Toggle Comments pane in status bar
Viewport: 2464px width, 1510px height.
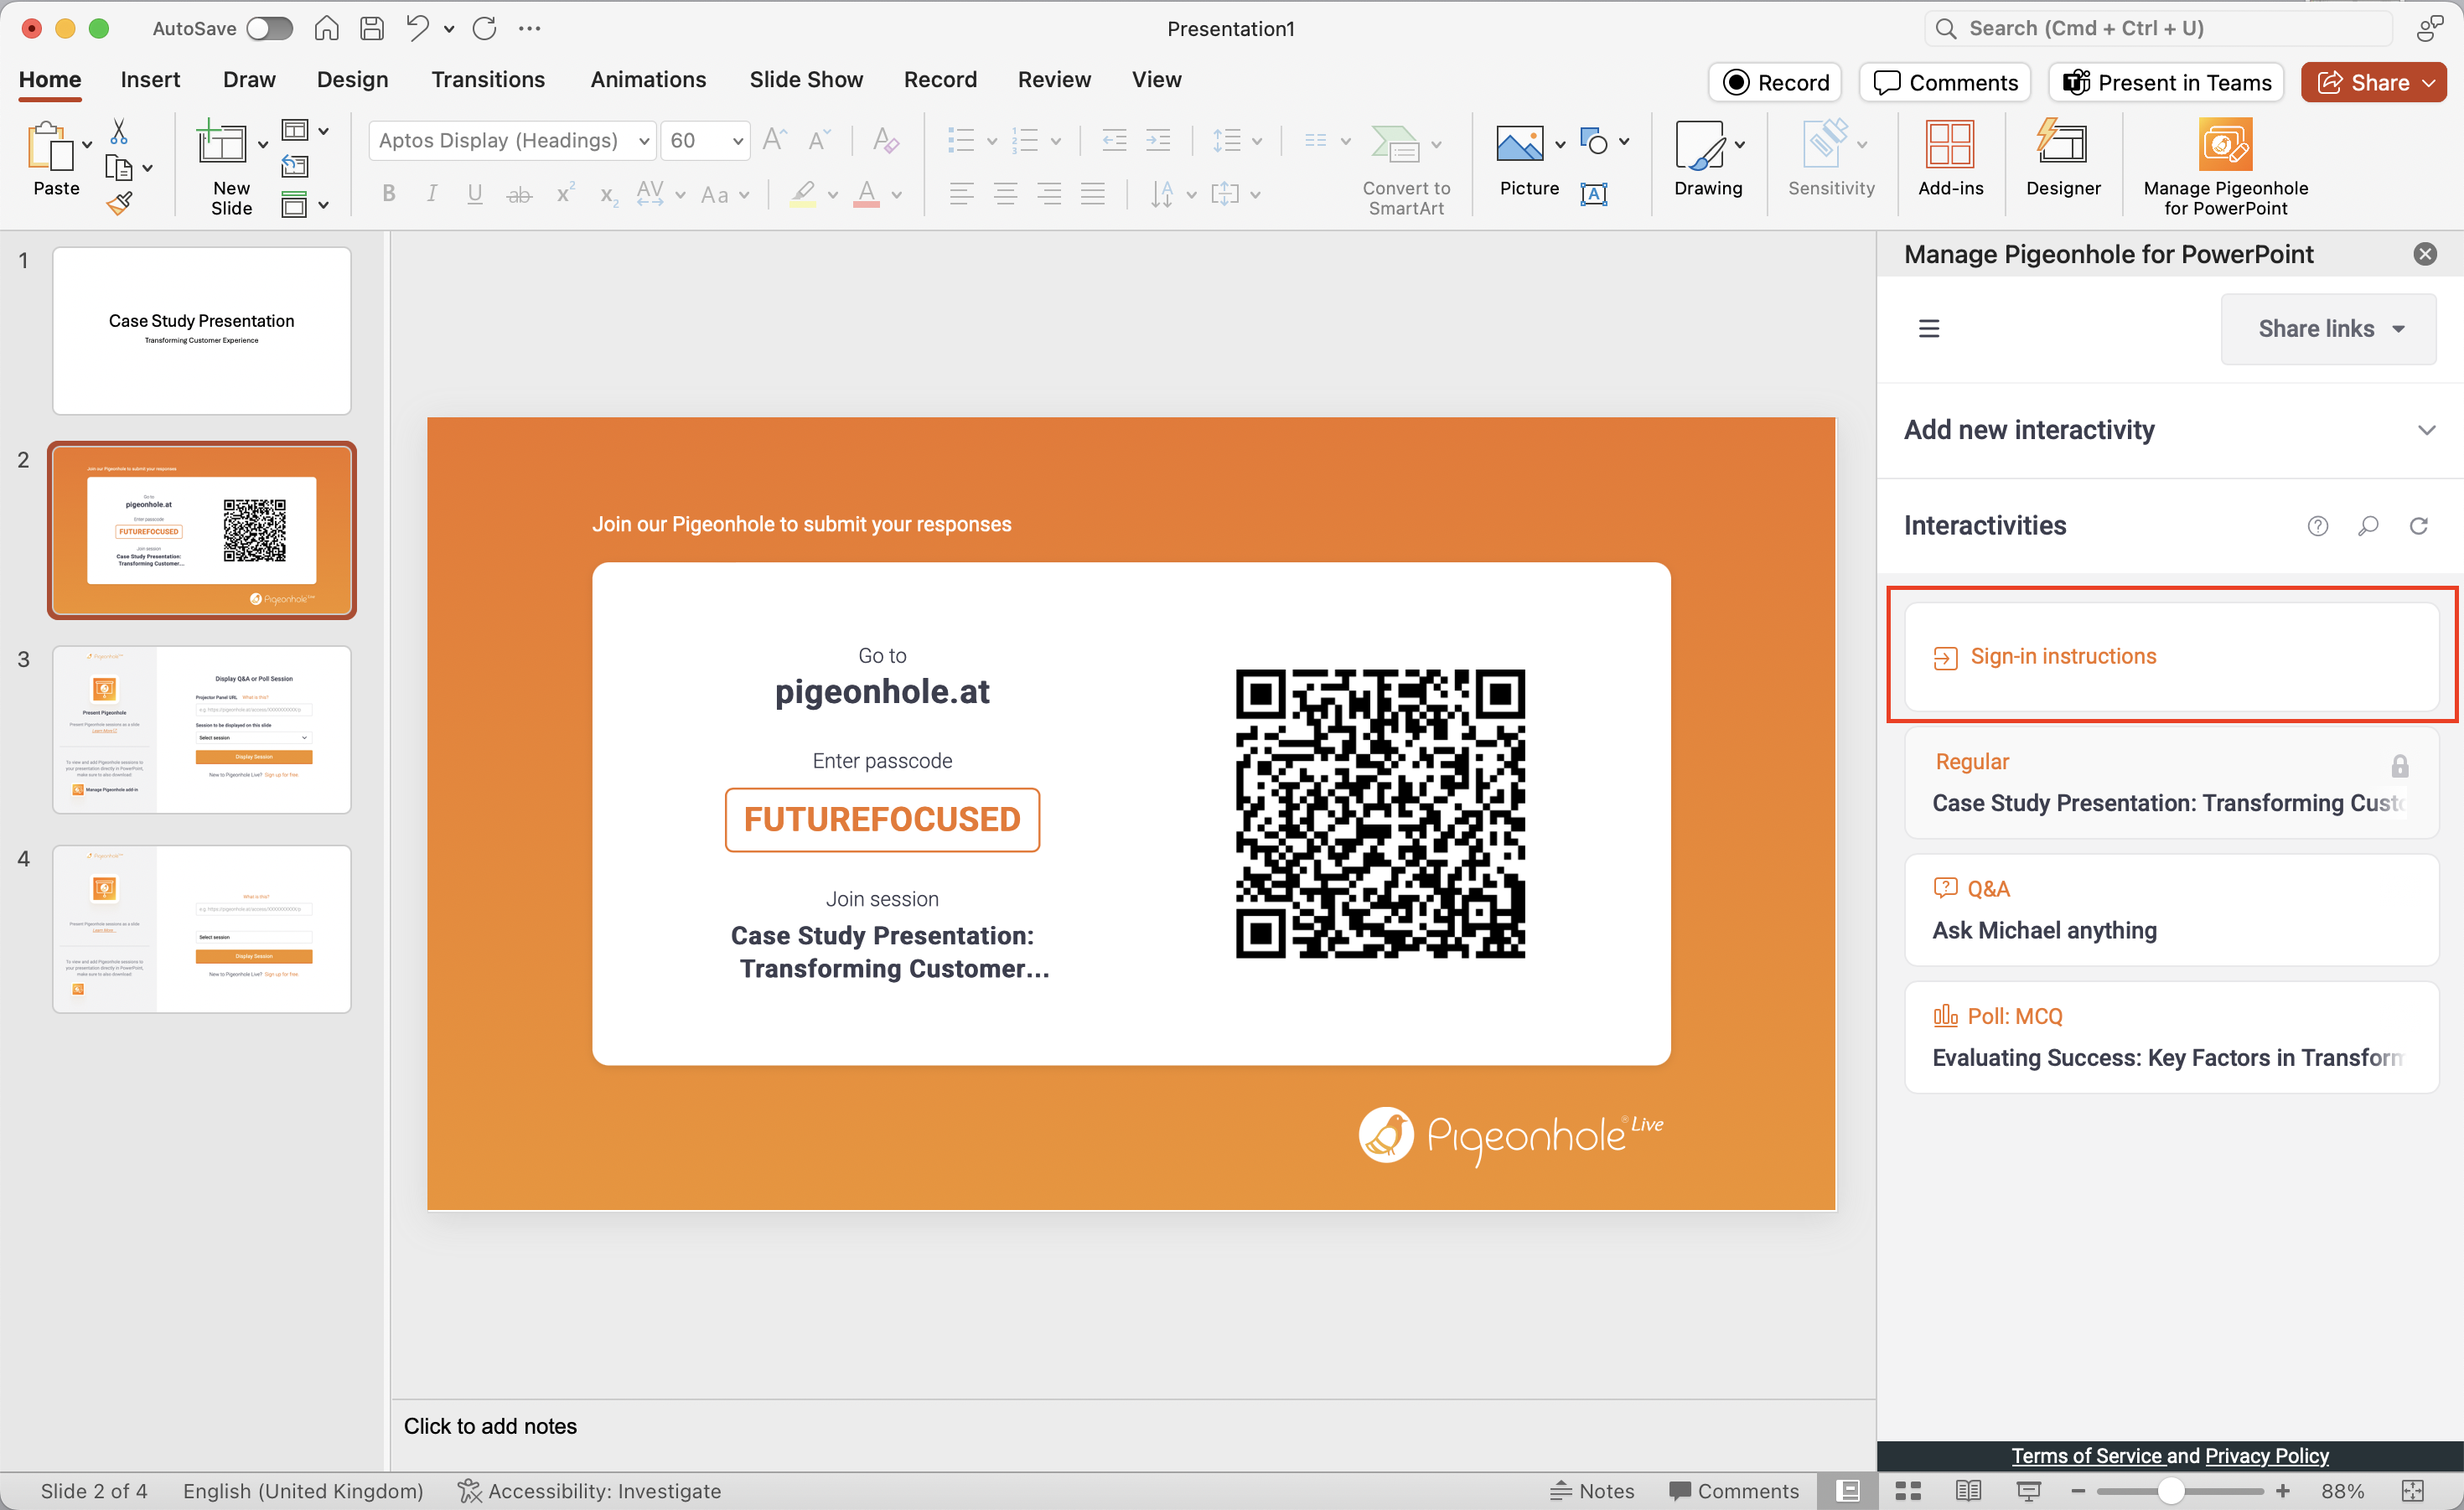pyautogui.click(x=1734, y=1491)
